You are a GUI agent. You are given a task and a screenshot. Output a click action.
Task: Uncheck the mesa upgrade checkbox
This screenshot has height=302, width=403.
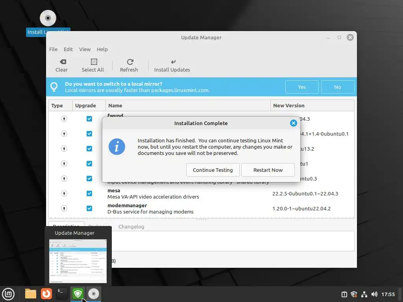(89, 193)
